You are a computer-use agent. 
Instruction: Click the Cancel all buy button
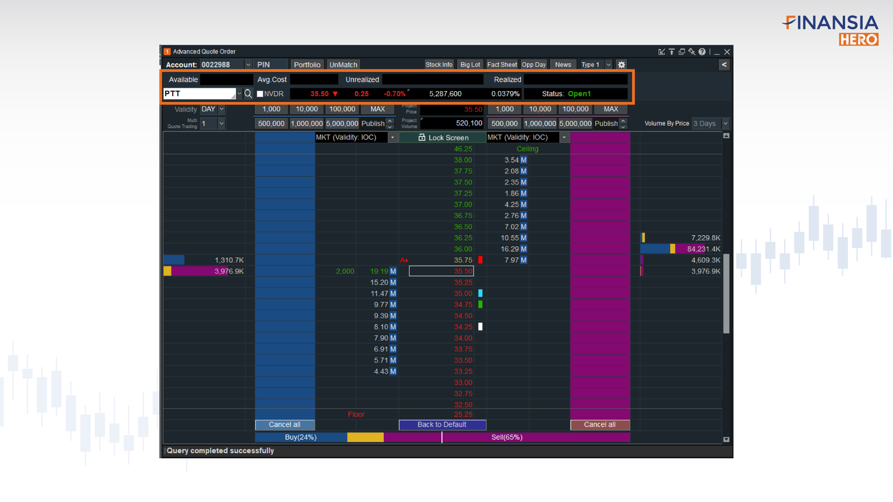click(285, 424)
